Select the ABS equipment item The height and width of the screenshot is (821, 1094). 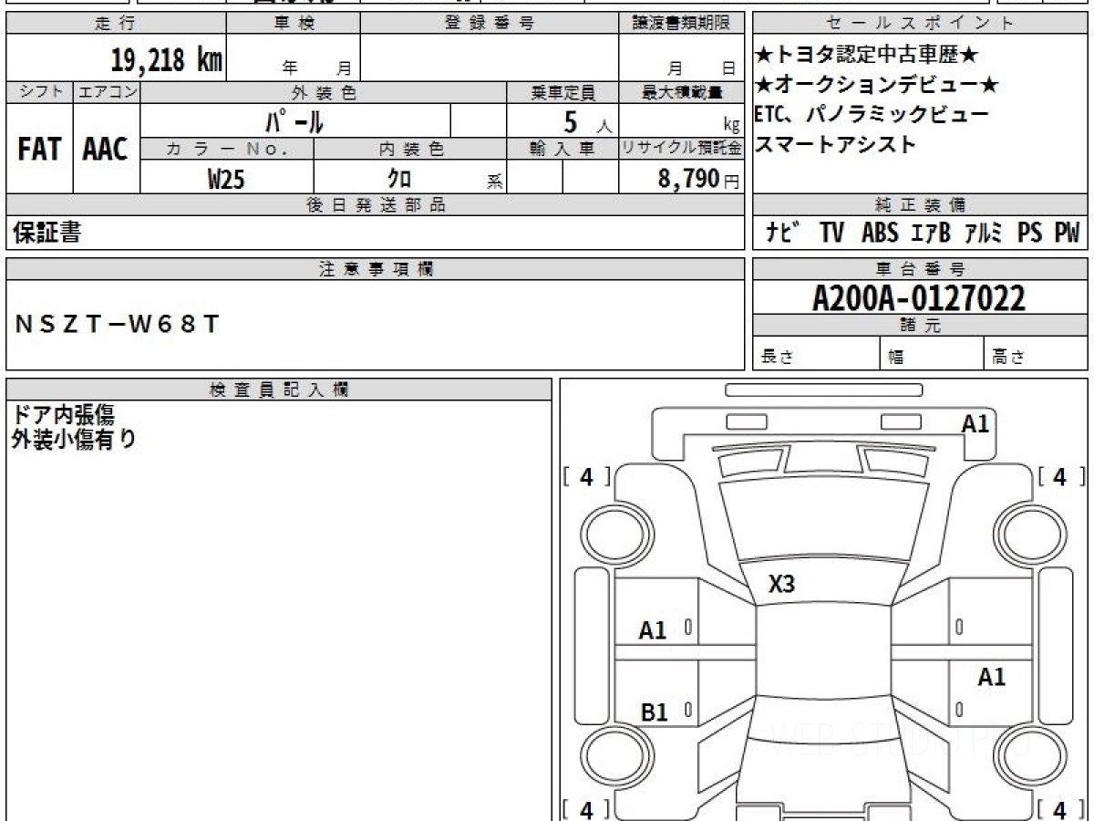coord(880,234)
